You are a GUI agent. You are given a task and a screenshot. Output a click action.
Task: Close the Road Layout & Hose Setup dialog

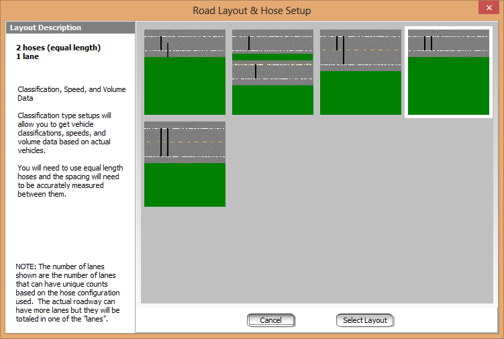pos(488,10)
